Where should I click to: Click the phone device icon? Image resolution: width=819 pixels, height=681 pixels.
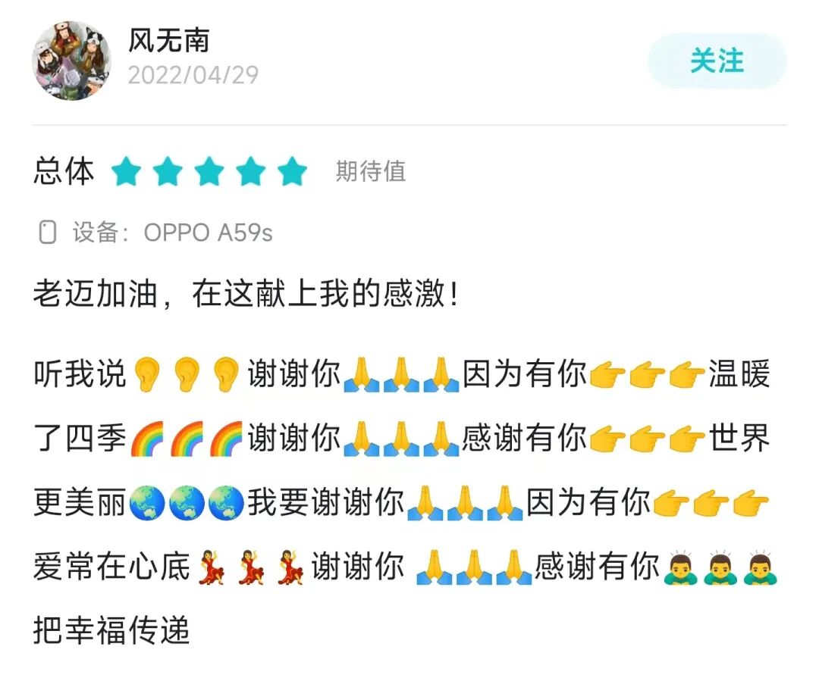coord(48,233)
